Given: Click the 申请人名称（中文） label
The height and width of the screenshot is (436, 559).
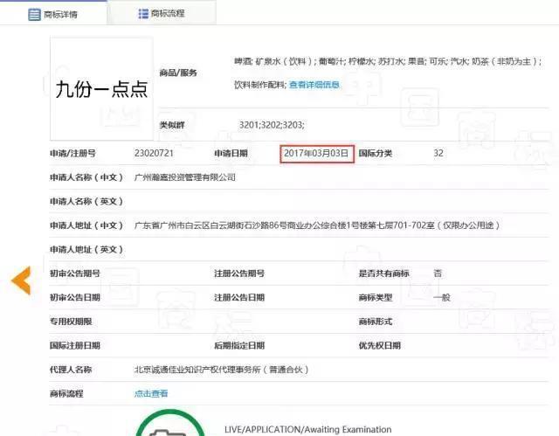Looking at the screenshot, I should [86, 177].
